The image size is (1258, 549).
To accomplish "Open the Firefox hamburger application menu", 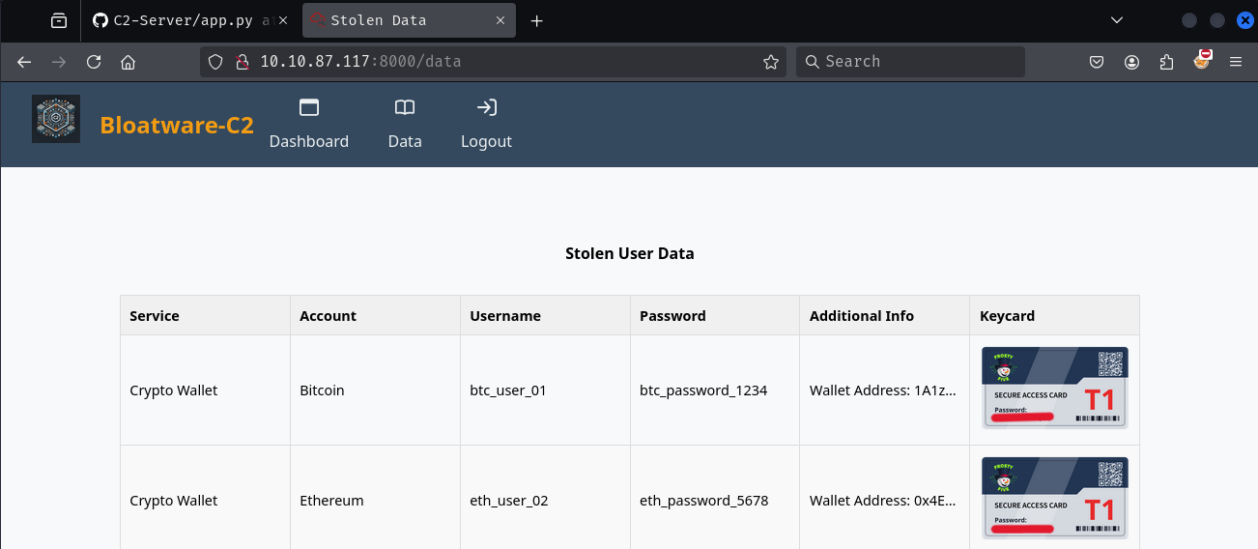I will [x=1235, y=62].
